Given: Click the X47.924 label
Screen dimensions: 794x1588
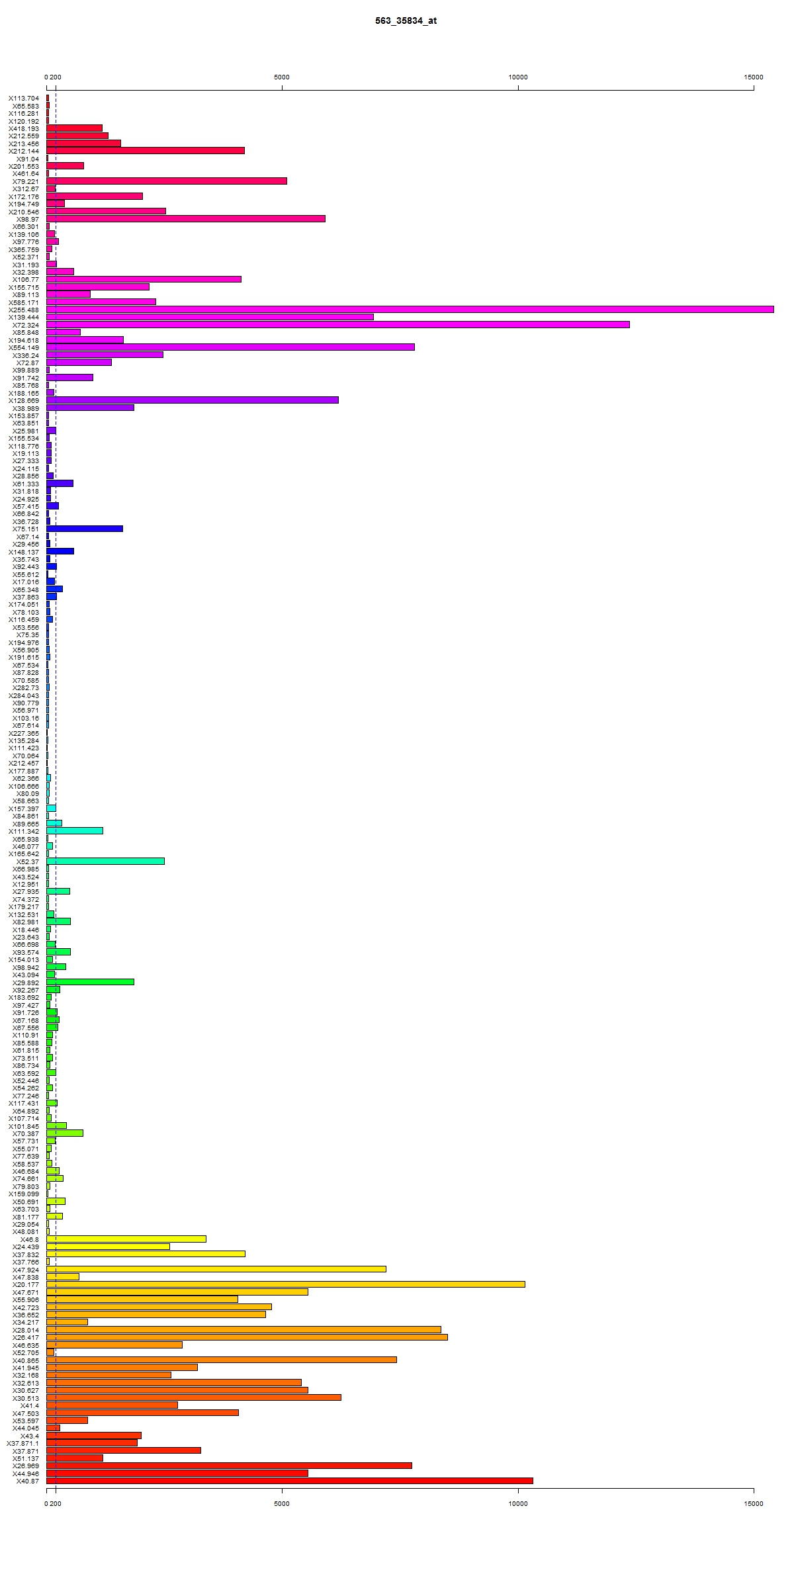Looking at the screenshot, I should click(26, 1270).
